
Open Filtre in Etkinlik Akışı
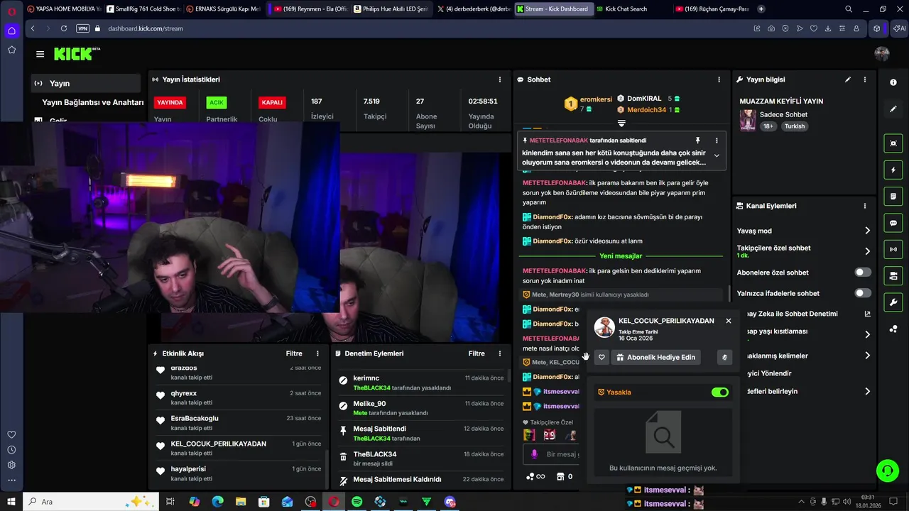tap(294, 353)
